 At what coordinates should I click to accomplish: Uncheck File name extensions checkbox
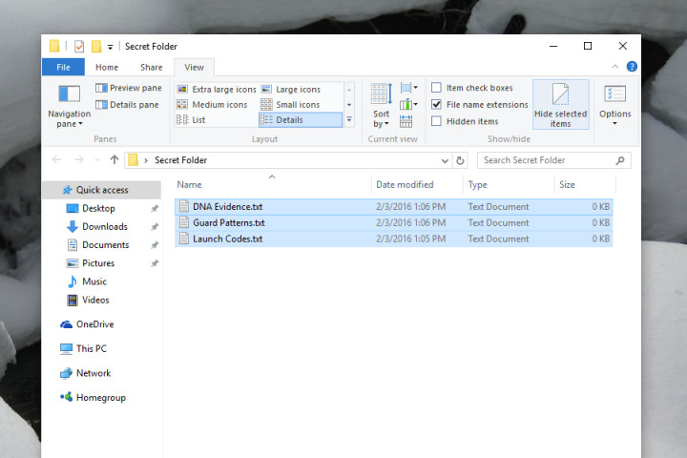437,105
